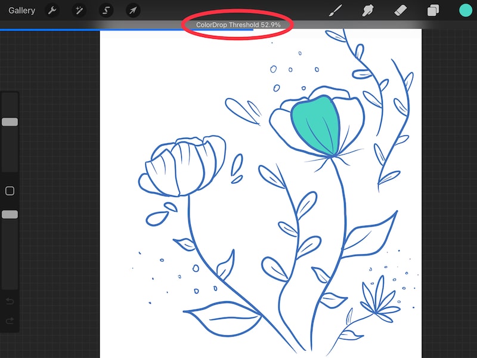Tap the brush size slider handle
477x358 pixels.
point(10,121)
